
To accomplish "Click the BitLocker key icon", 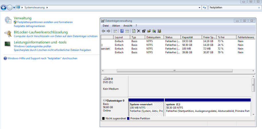I will pos(8,34).
